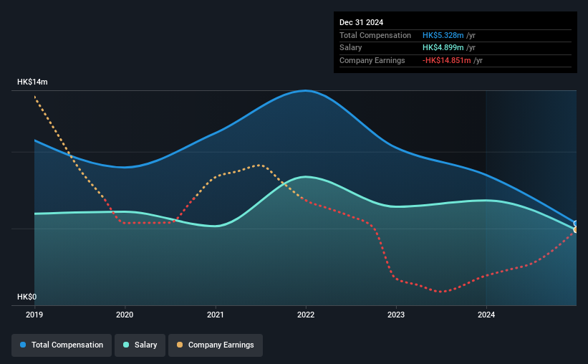
Task: Click the Dec 31 2024 tooltip date
Action: 361,22
